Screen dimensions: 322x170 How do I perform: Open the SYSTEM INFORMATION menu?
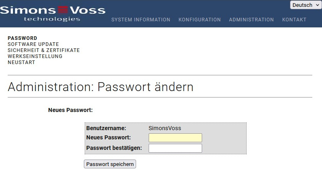(x=141, y=20)
